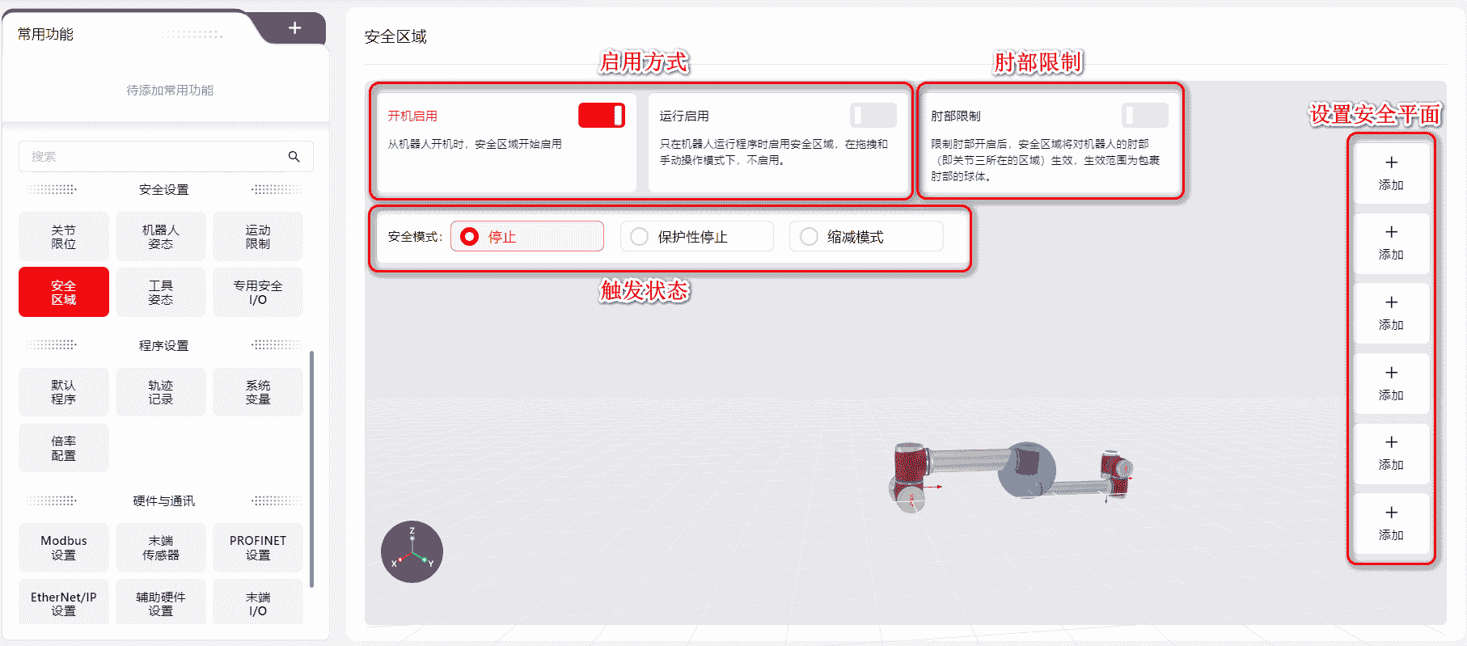This screenshot has width=1467, height=646.
Task: Click the plus icon on common functions tab
Action: [x=294, y=28]
